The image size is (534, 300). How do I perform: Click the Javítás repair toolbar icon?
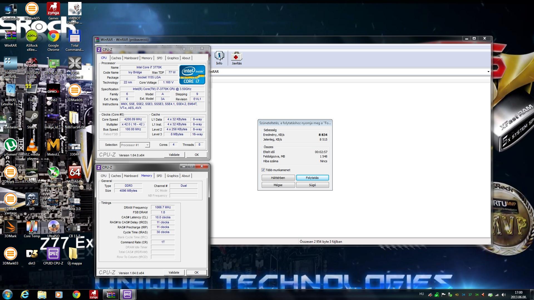click(x=237, y=58)
